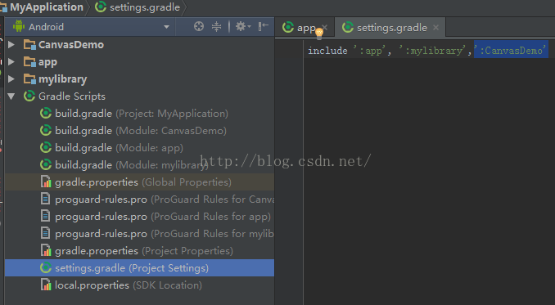Open build.gradle (Module: CanvasDemo)
555x305 pixels.
coord(141,130)
